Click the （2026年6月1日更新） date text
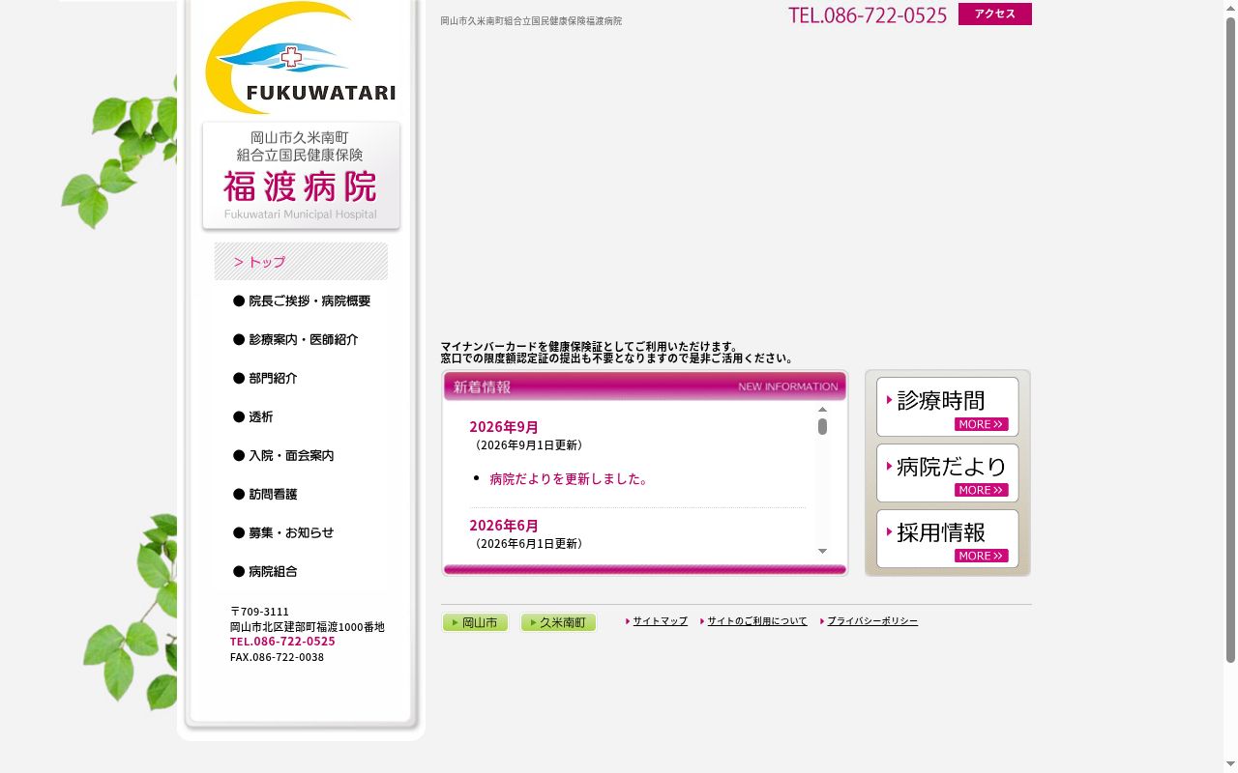This screenshot has height=773, width=1238. [528, 544]
